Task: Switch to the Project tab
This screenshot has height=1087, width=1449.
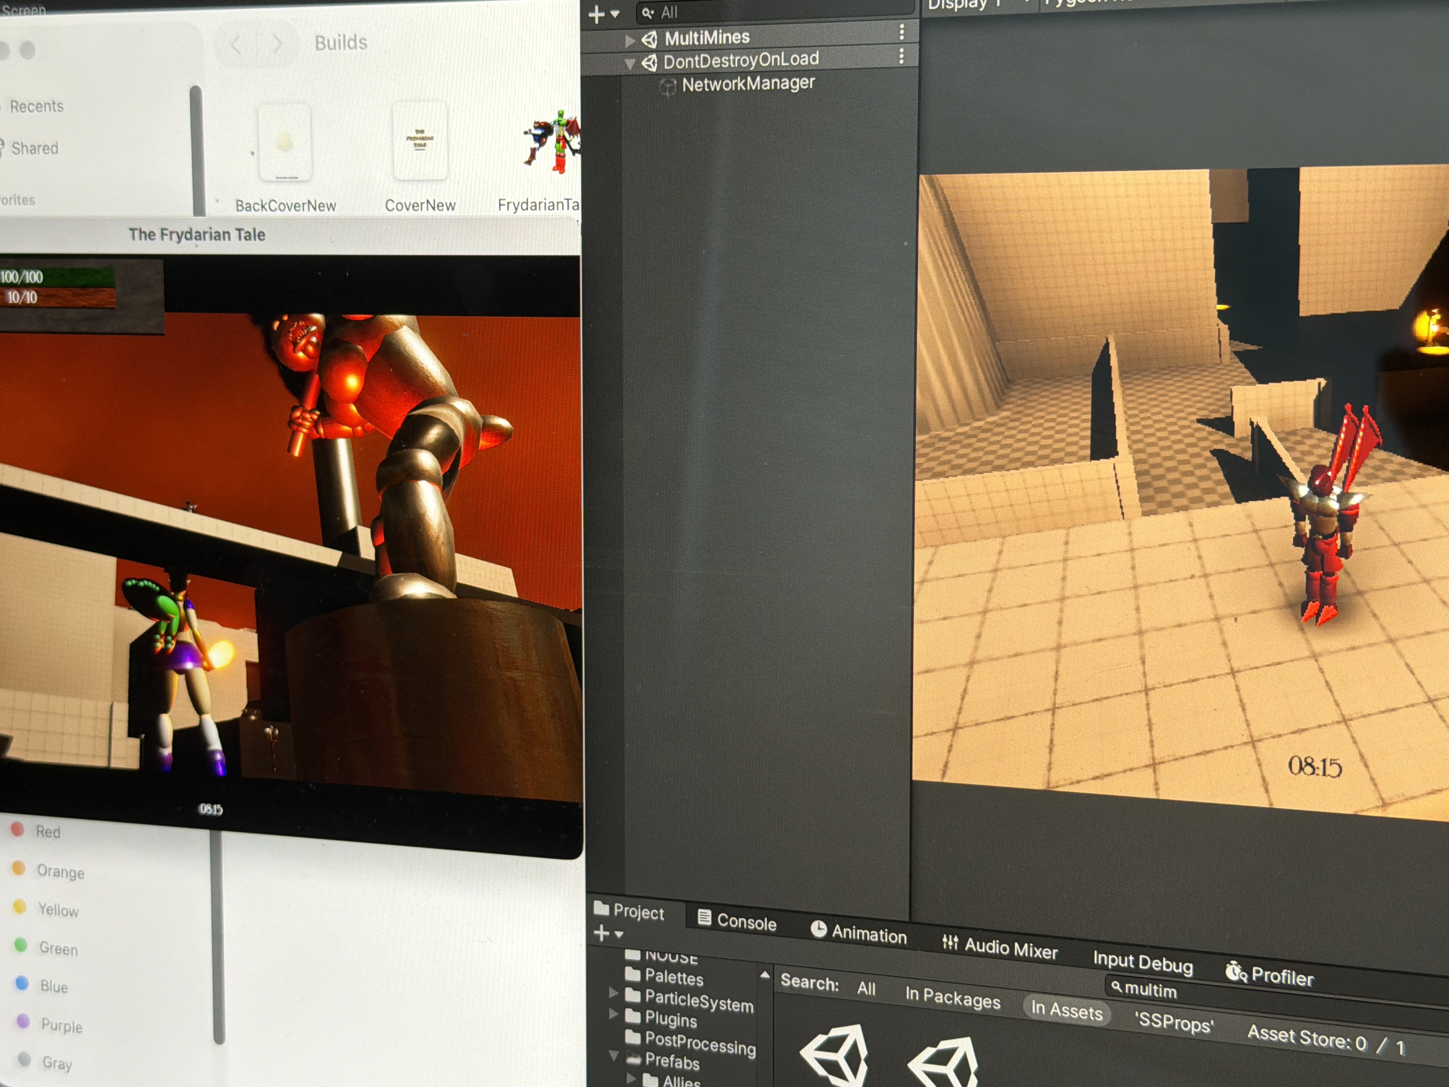Action: tap(629, 911)
